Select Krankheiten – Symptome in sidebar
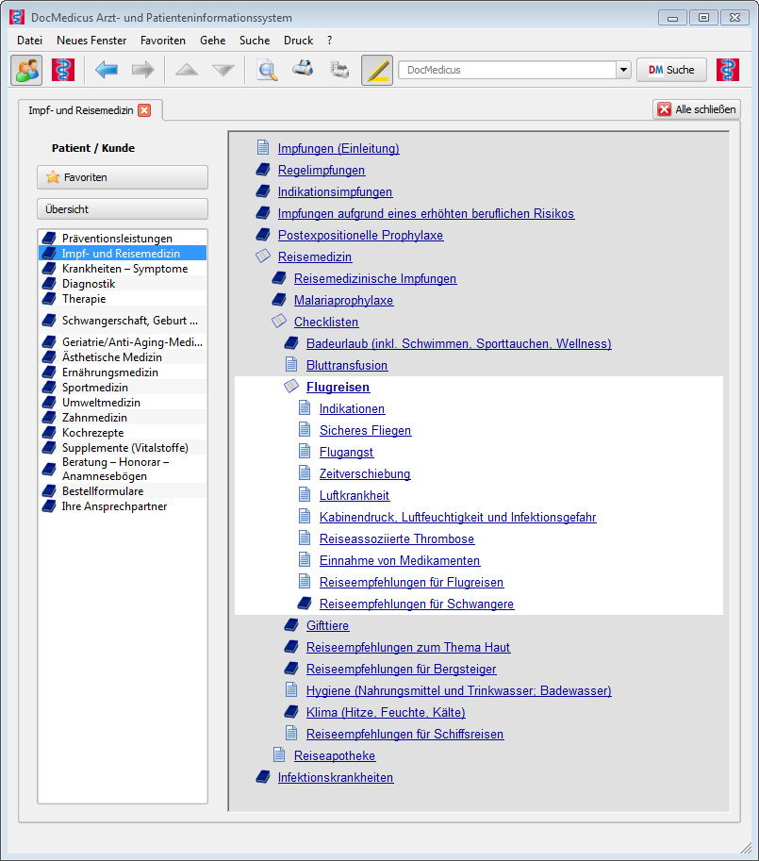759x861 pixels. pyautogui.click(x=123, y=269)
